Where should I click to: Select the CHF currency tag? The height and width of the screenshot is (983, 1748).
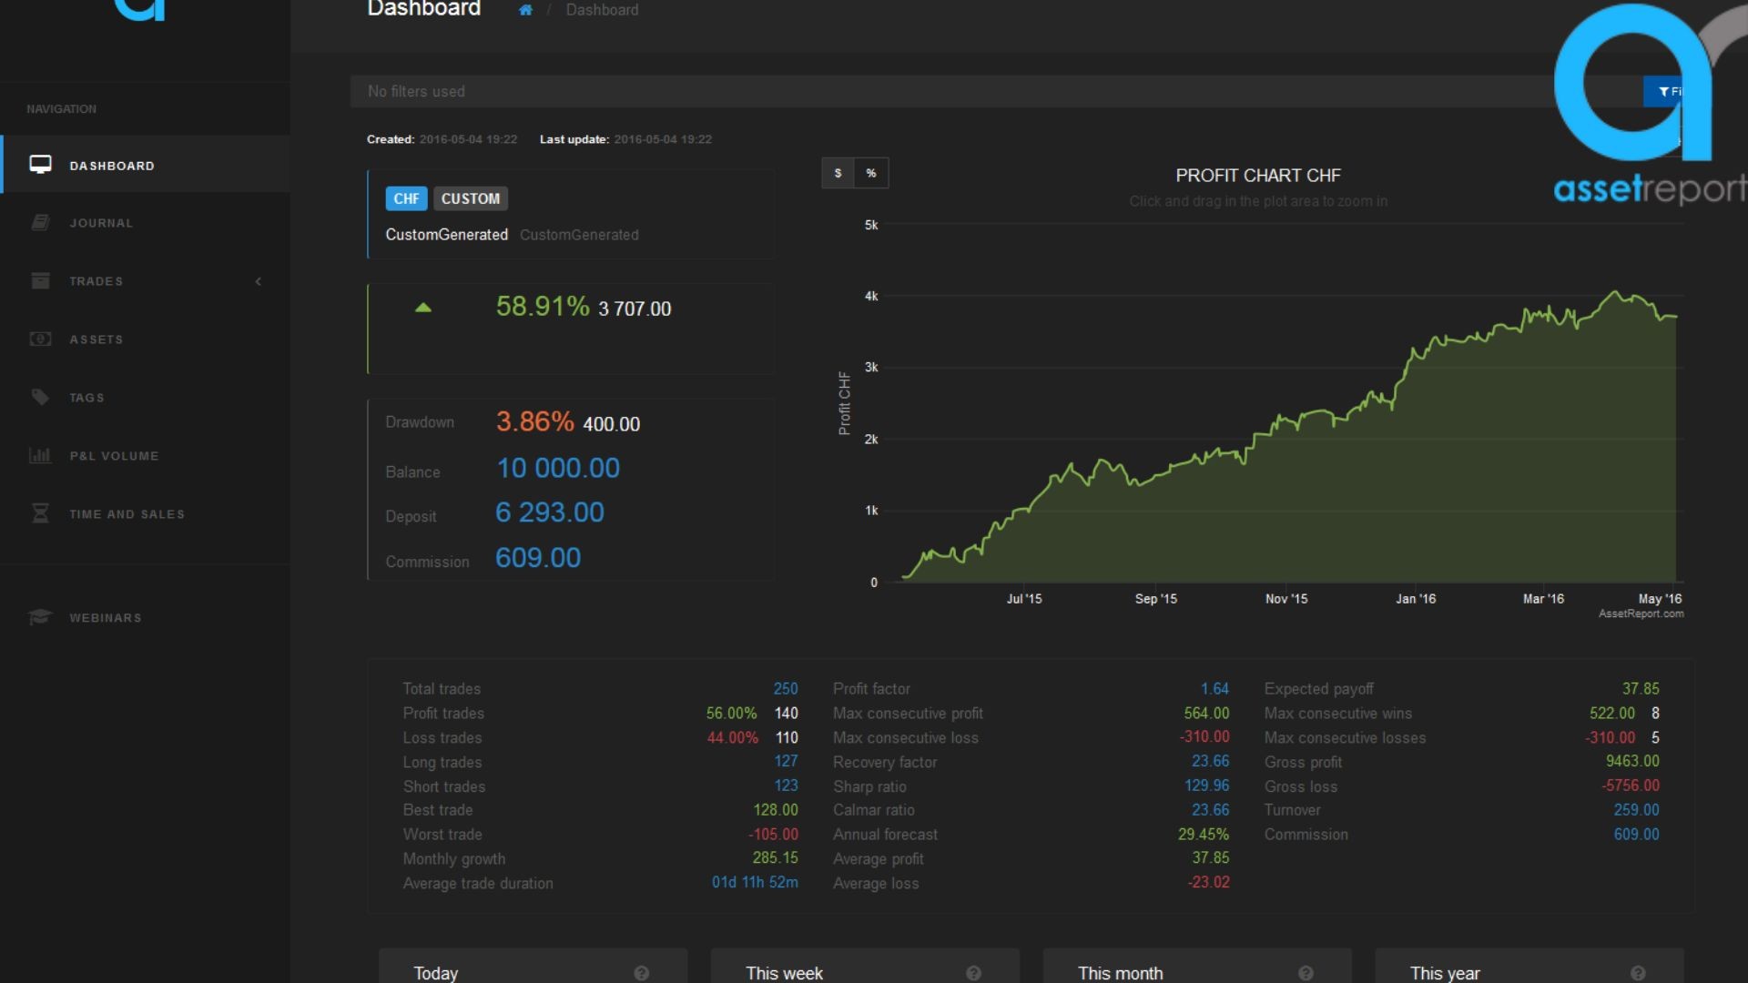(x=406, y=198)
